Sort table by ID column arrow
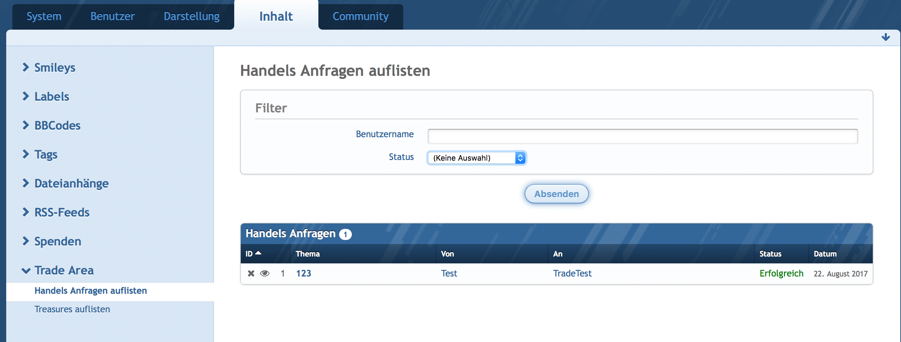 point(258,253)
